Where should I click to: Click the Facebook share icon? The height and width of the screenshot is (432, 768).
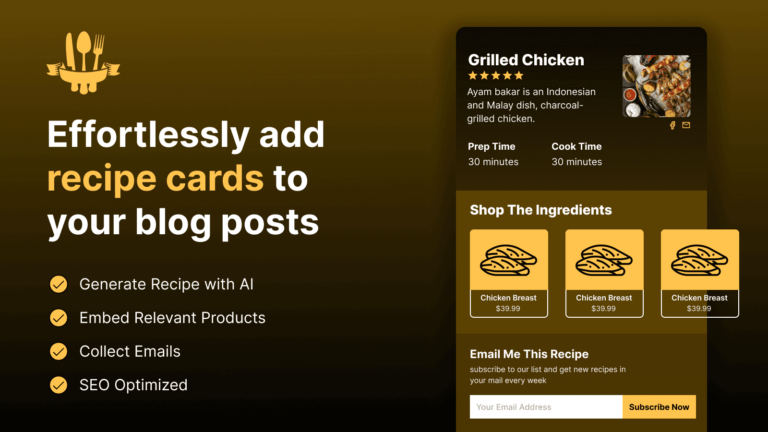[672, 125]
